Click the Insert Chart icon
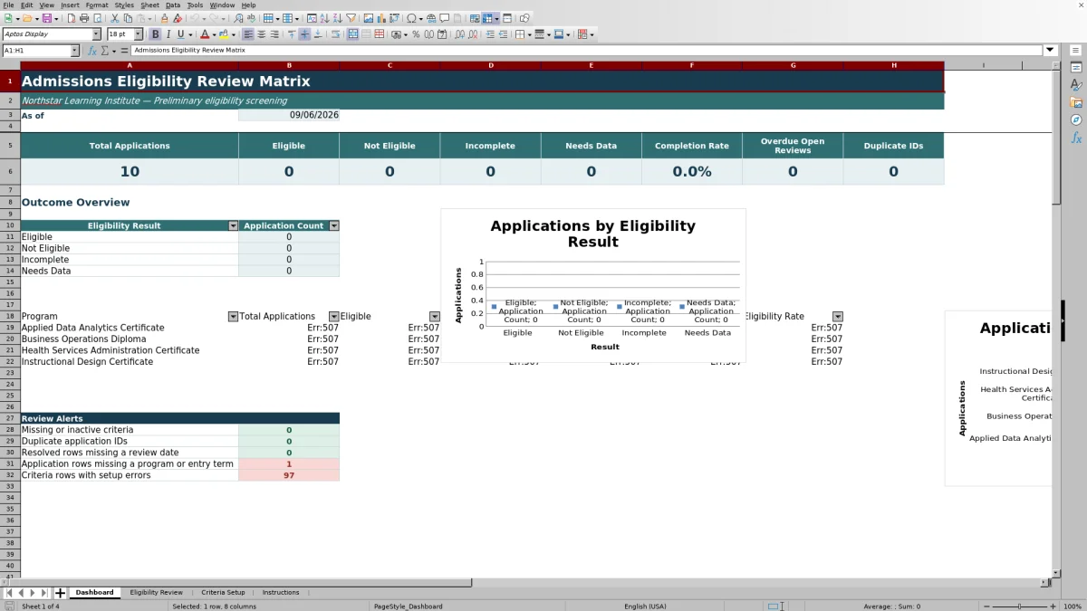The height and width of the screenshot is (611, 1087). tap(381, 18)
